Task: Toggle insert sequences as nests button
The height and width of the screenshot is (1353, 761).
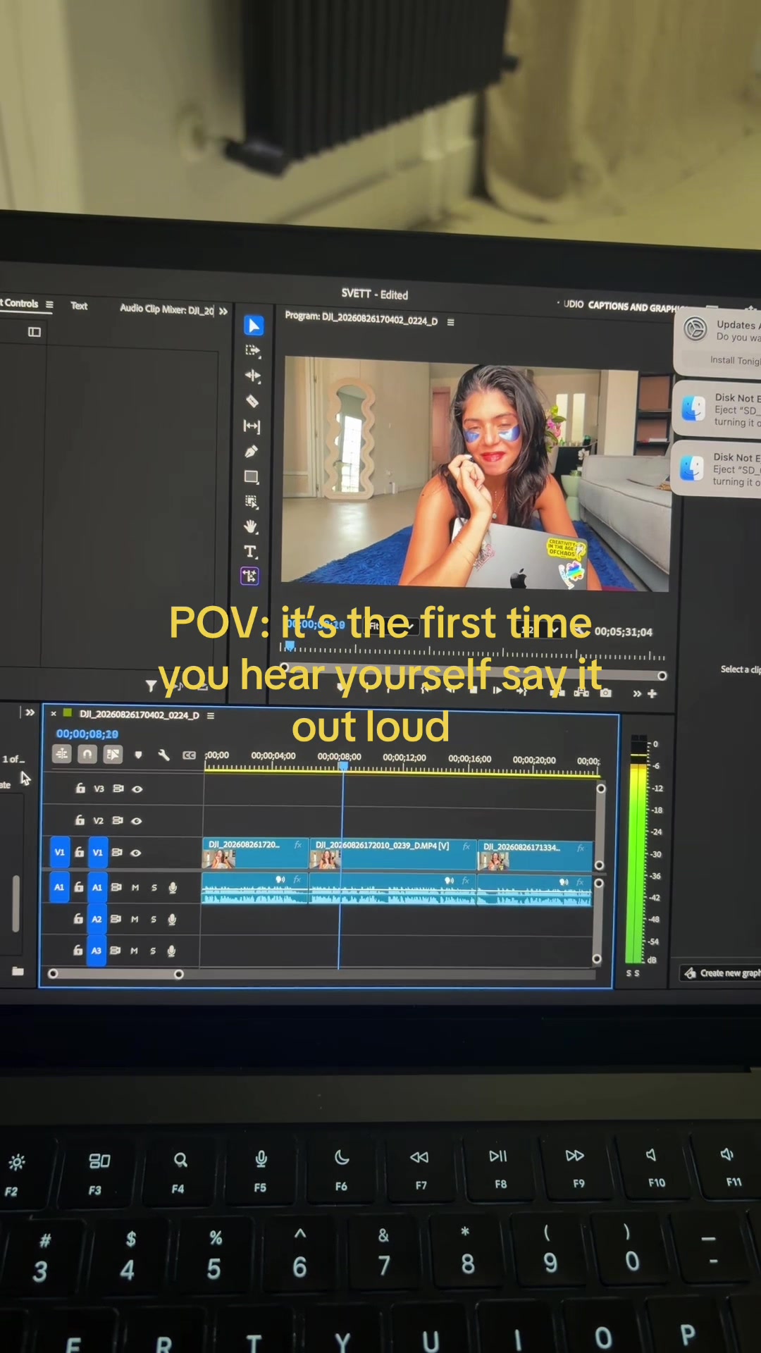Action: pyautogui.click(x=62, y=754)
